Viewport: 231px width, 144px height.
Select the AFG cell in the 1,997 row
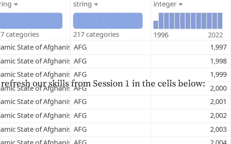tap(110, 47)
